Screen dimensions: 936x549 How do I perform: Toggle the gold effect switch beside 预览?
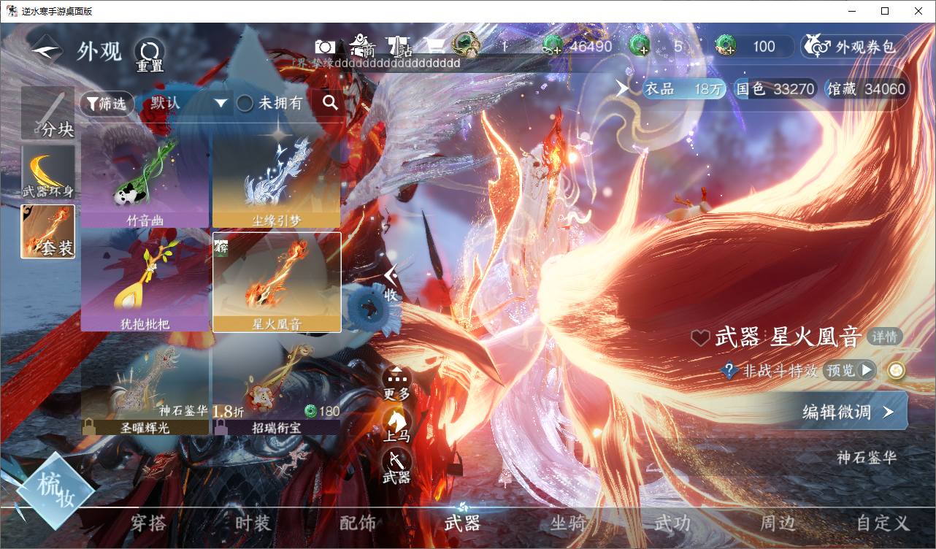(896, 371)
